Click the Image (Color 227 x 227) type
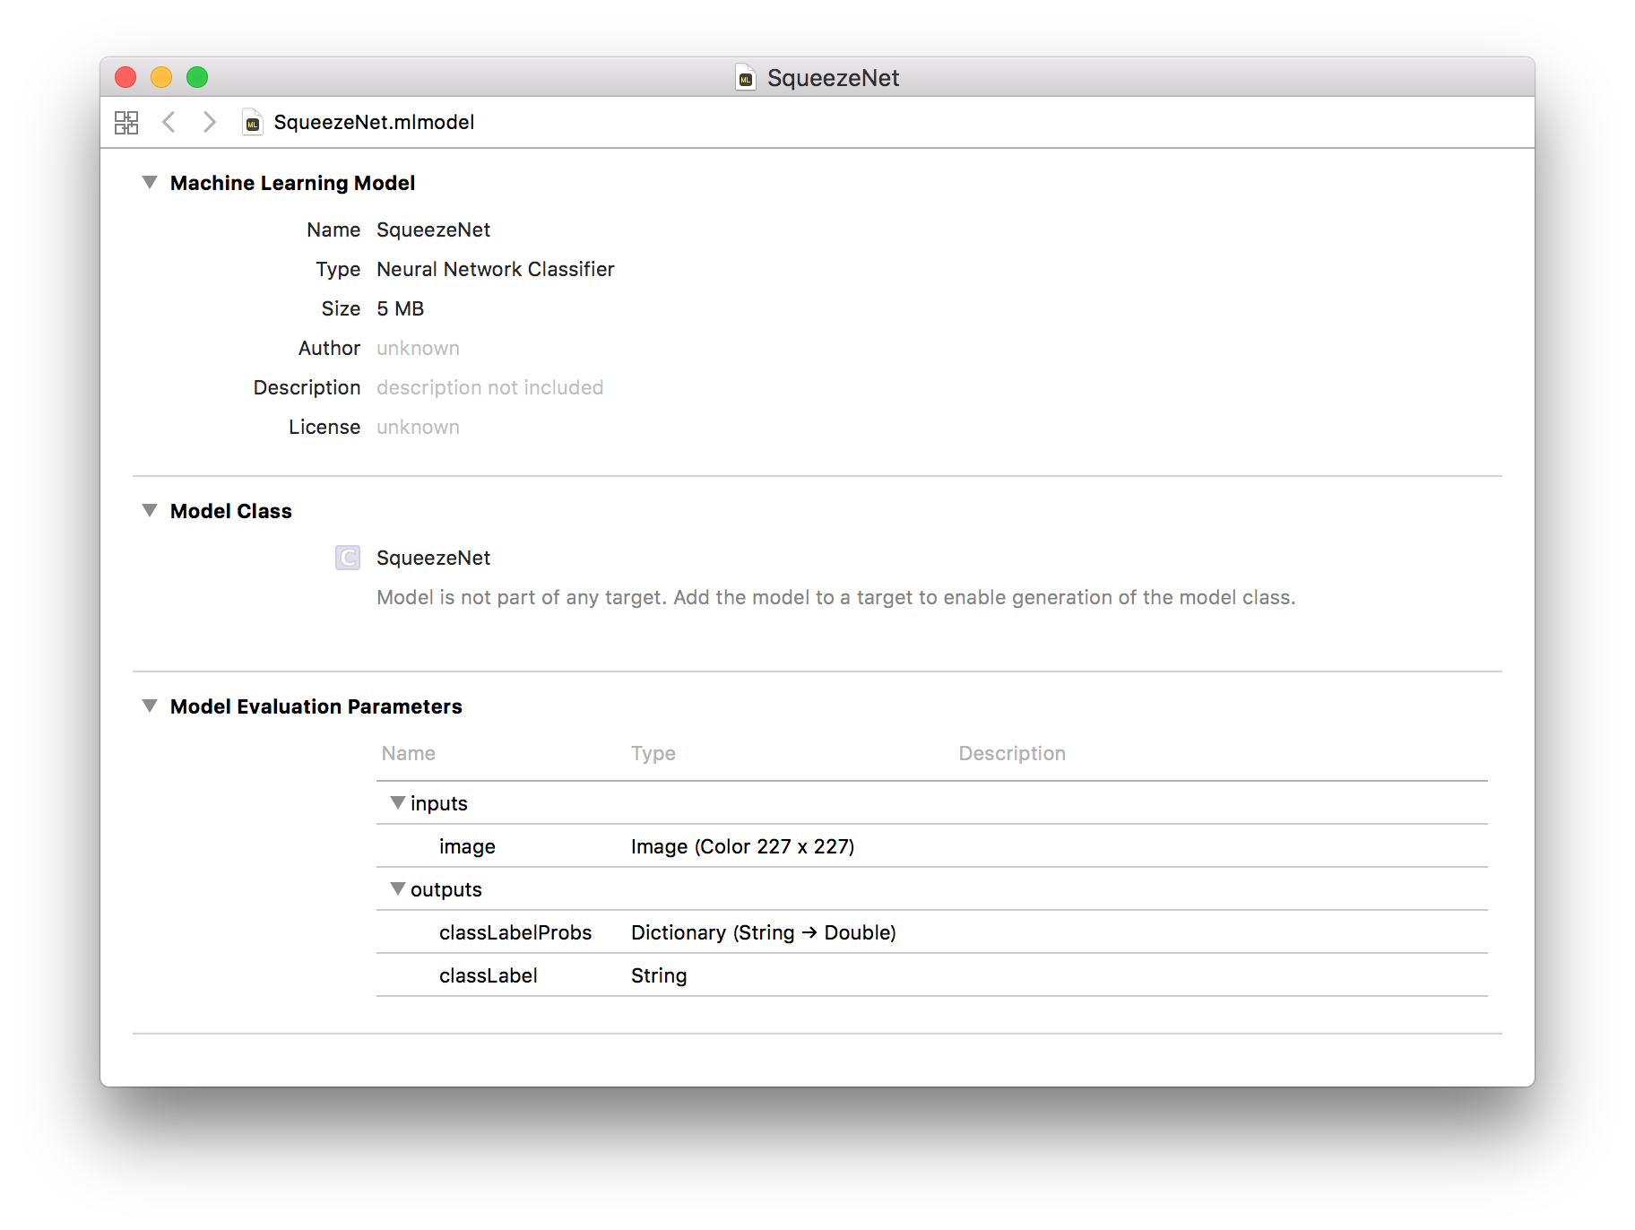Image resolution: width=1635 pixels, height=1230 pixels. pos(743,846)
